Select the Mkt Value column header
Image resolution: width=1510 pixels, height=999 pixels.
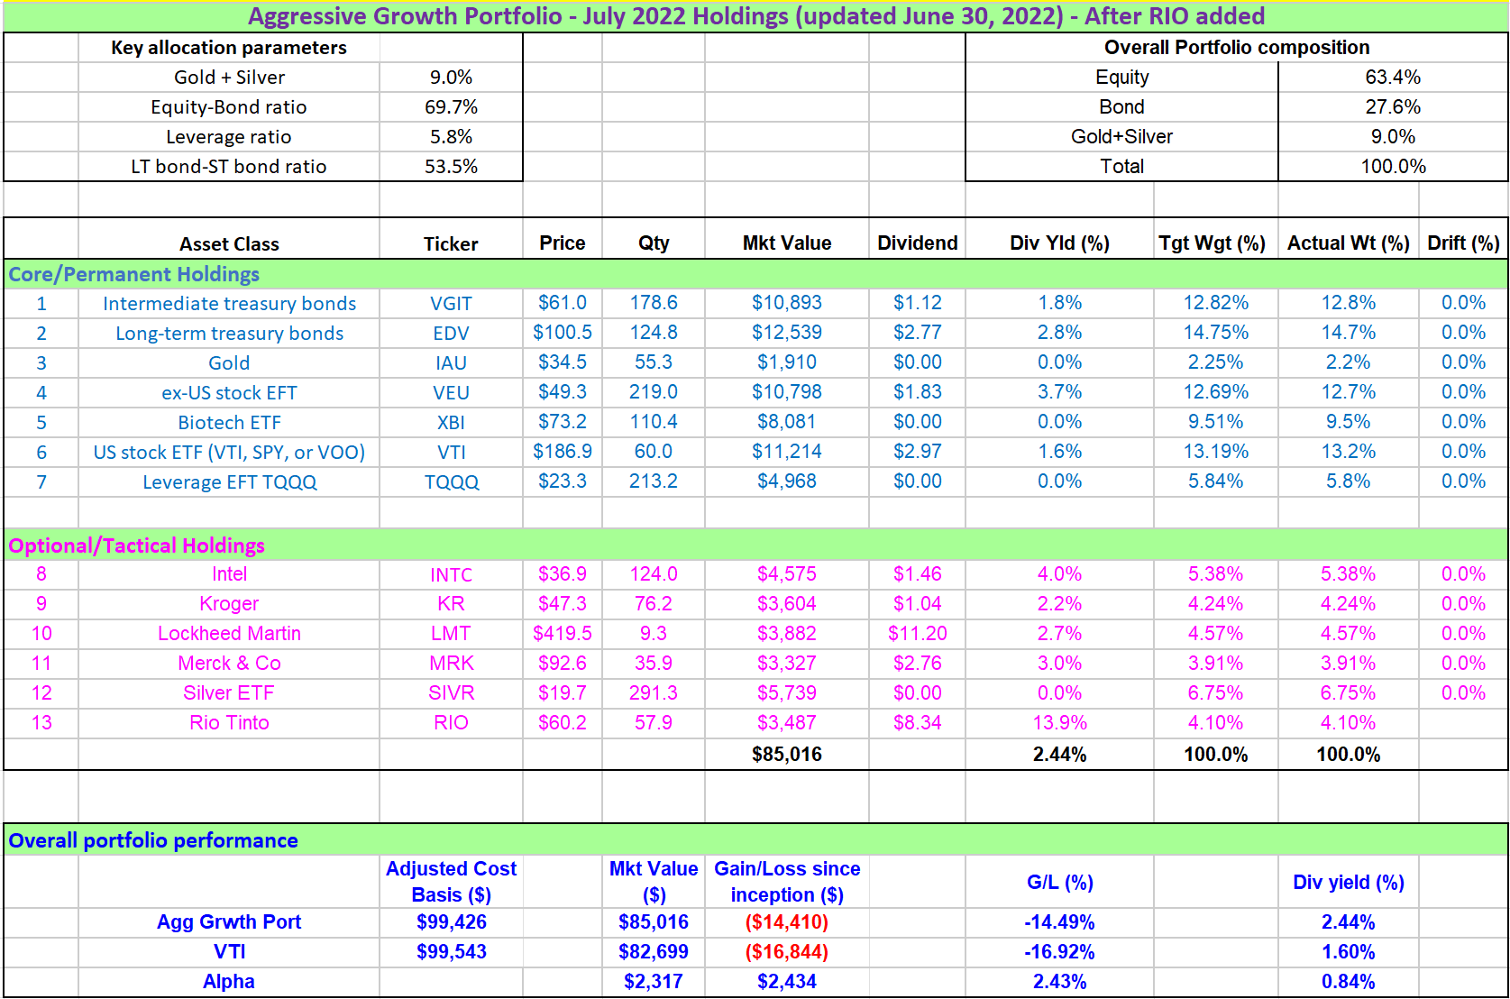786,243
